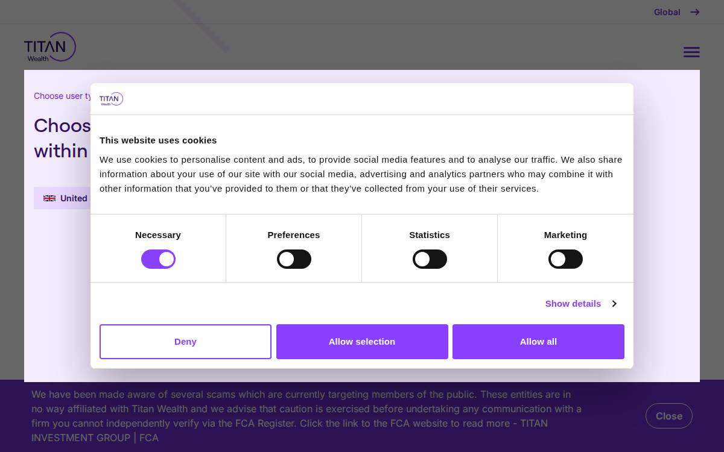The width and height of the screenshot is (724, 452).
Task: Click the "Statistics" label text
Action: coord(430,235)
